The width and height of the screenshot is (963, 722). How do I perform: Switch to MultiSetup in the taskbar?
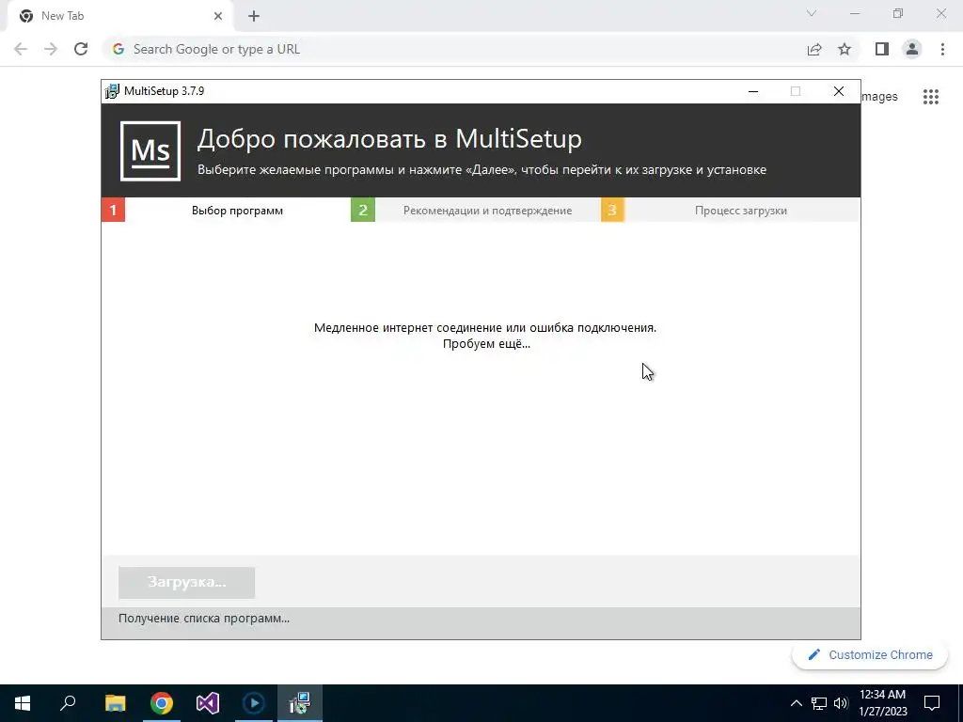point(300,703)
